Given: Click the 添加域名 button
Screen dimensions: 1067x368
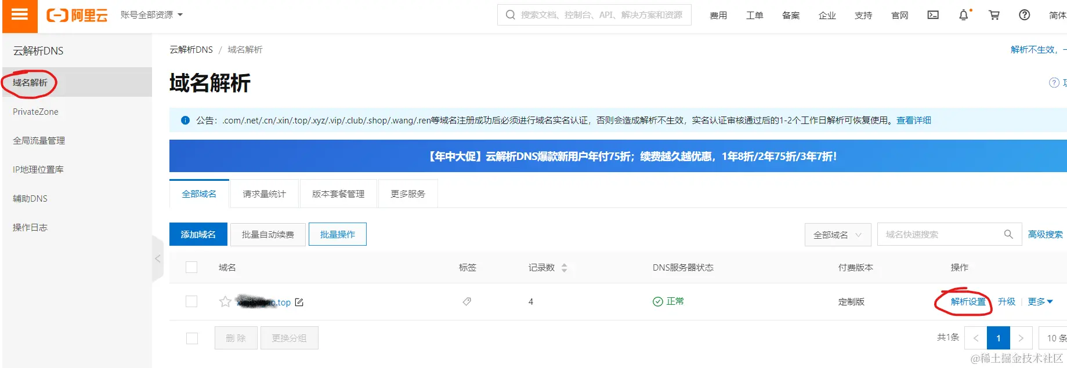Looking at the screenshot, I should pyautogui.click(x=198, y=234).
